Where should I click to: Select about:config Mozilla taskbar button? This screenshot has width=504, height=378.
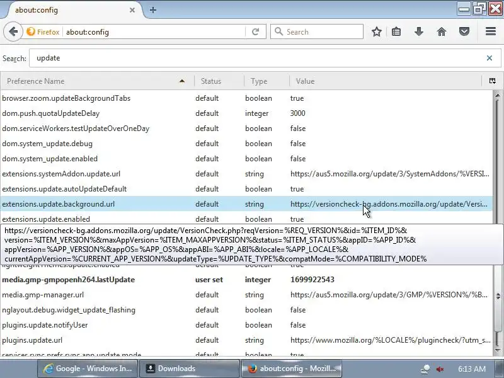click(291, 369)
